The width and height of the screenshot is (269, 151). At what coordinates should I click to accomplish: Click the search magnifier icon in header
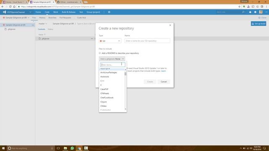click(243, 12)
